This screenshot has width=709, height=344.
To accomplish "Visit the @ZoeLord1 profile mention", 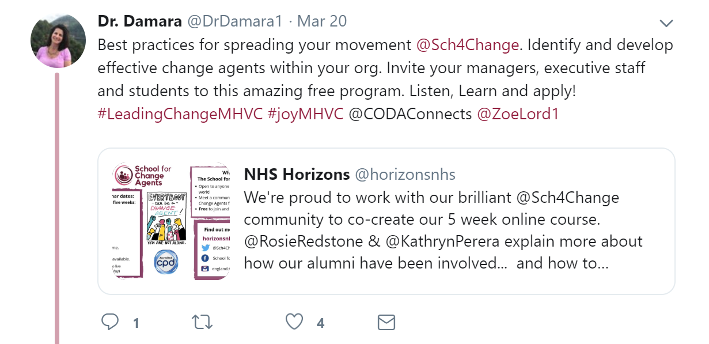I will pyautogui.click(x=518, y=114).
